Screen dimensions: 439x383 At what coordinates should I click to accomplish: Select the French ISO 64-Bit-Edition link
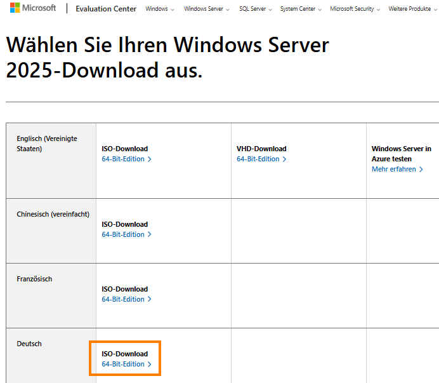126,300
